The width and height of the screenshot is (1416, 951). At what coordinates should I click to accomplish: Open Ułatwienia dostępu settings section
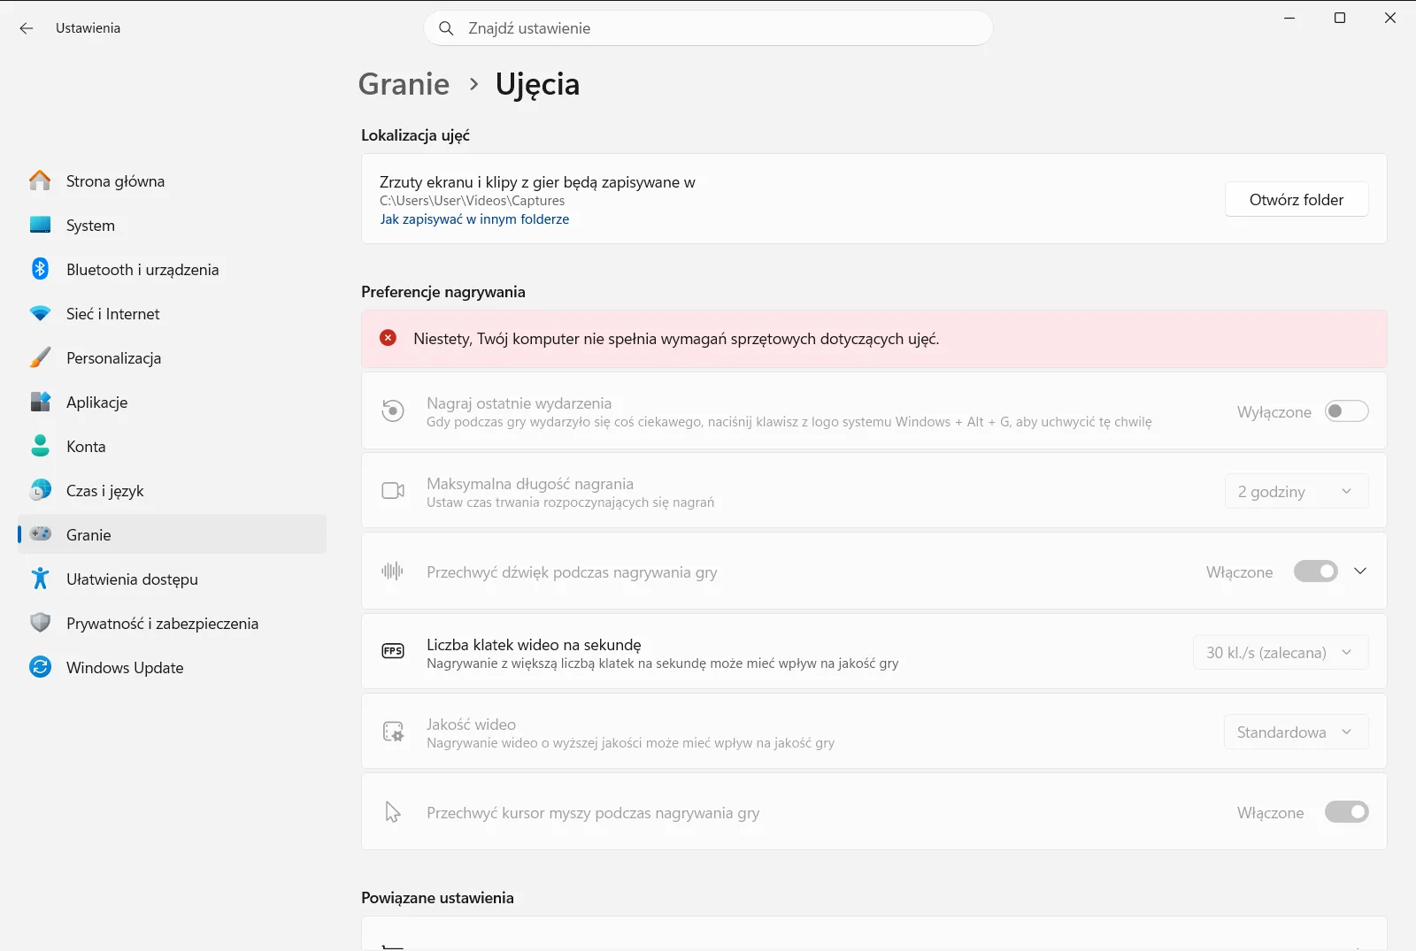(173, 579)
